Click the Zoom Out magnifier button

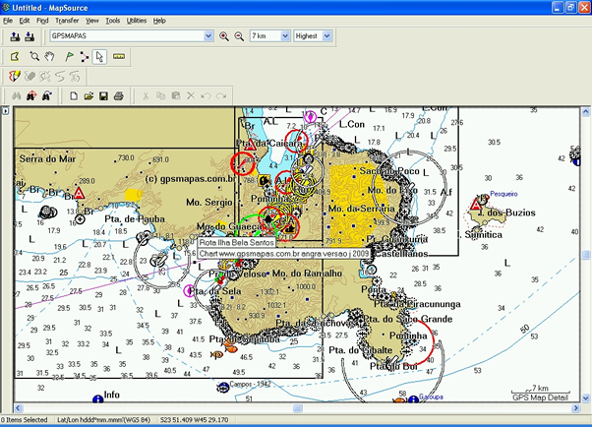pos(238,36)
